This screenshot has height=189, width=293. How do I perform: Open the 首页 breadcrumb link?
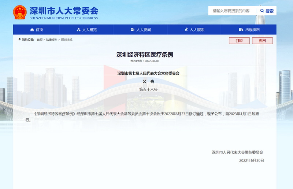point(40,40)
